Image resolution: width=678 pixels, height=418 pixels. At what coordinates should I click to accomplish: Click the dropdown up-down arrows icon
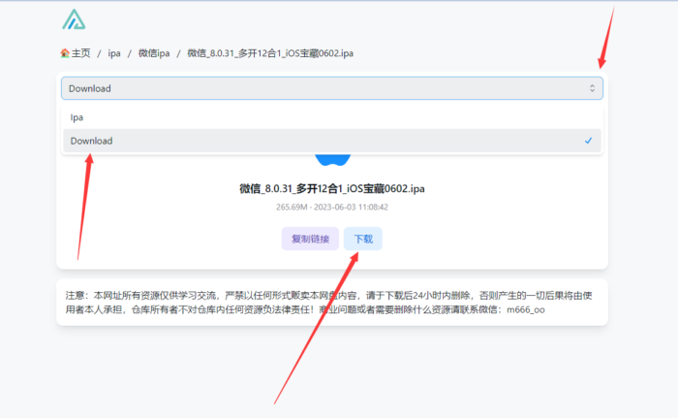(x=592, y=88)
